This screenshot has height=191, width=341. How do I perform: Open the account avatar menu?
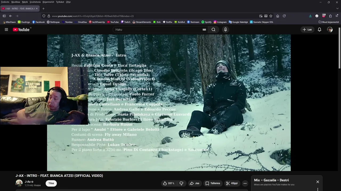click(330, 29)
